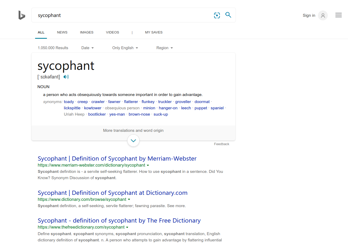Screen dimensions: 348x244
Task: Click the Feedback link
Action: pos(222,144)
